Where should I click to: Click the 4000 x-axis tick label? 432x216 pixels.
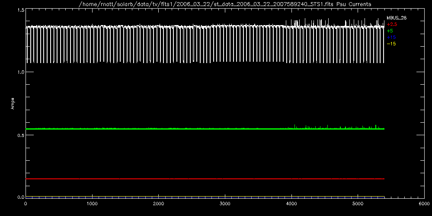point(291,203)
